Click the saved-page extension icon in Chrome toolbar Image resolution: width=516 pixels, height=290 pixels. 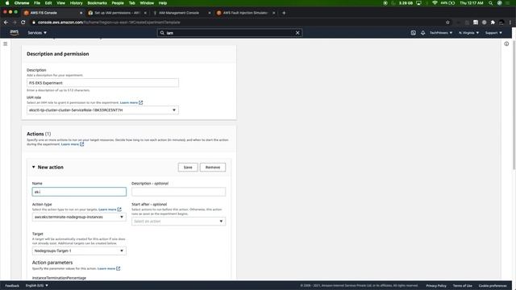click(476, 23)
